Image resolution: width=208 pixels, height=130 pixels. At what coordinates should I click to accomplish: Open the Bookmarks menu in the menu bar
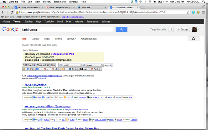[60, 2]
